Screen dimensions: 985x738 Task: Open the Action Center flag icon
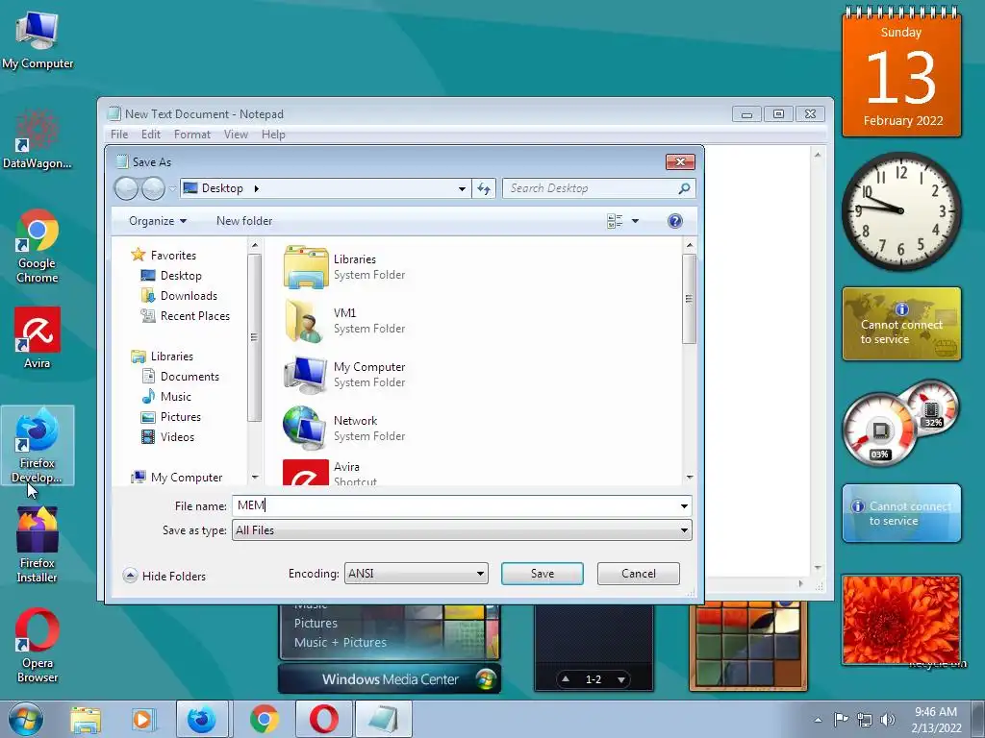841,719
